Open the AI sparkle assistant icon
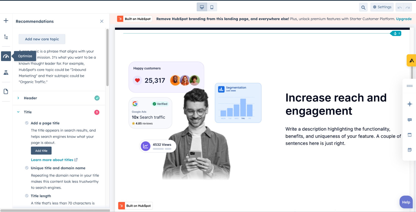 click(410, 104)
